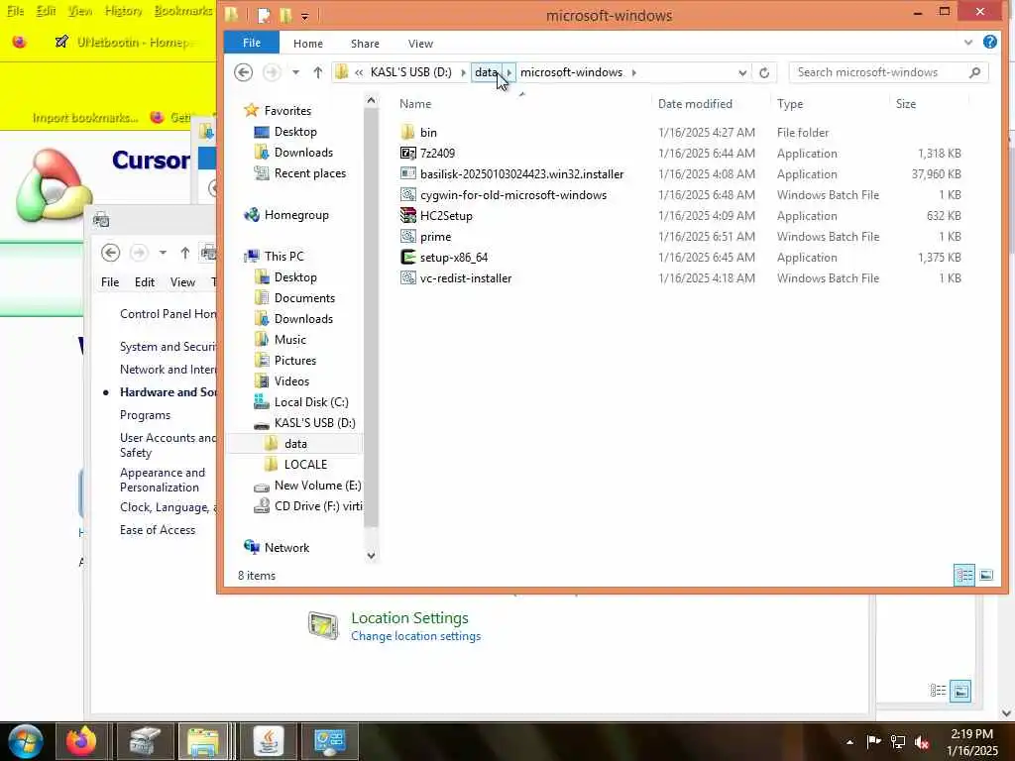1015x761 pixels.
Task: Click the Up one level arrow in Explorer
Action: 317,72
